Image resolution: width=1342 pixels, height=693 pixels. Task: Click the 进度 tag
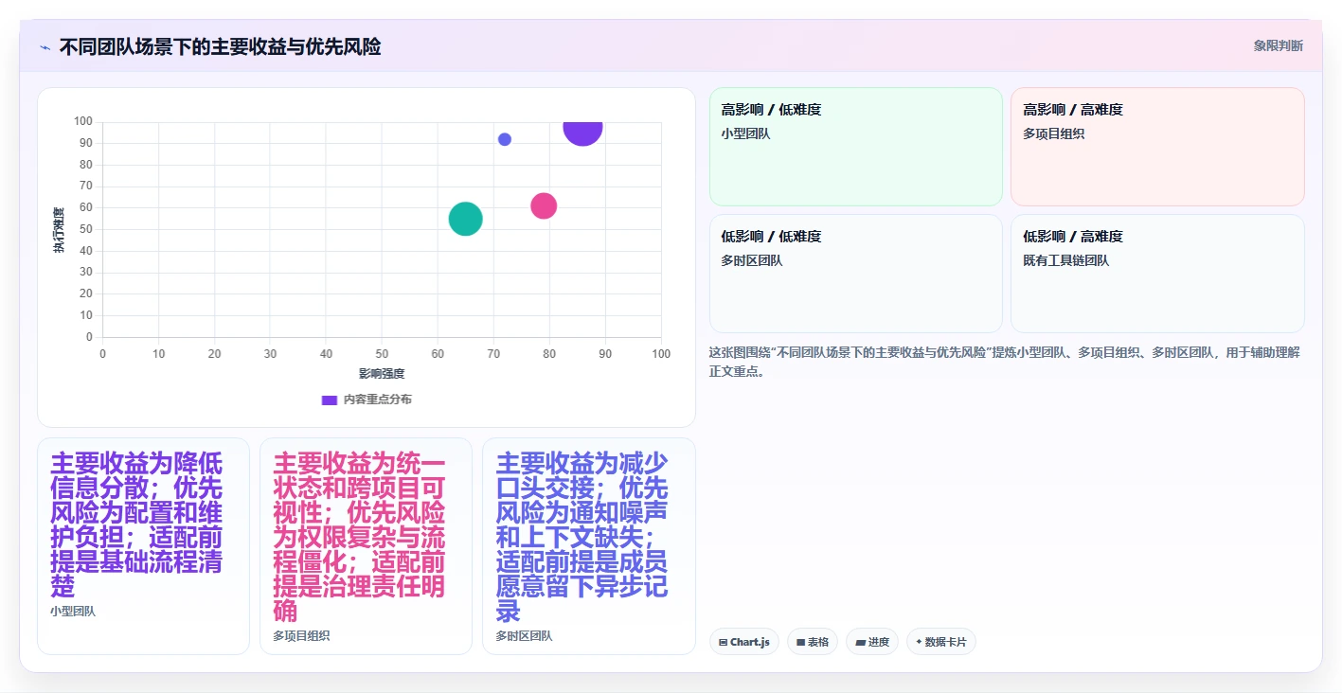click(x=872, y=642)
